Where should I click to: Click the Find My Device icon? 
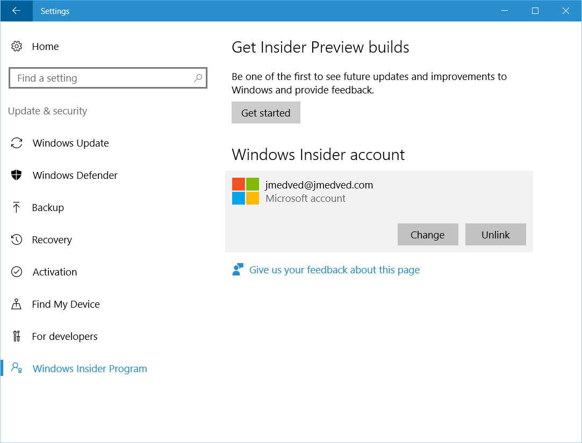(17, 304)
